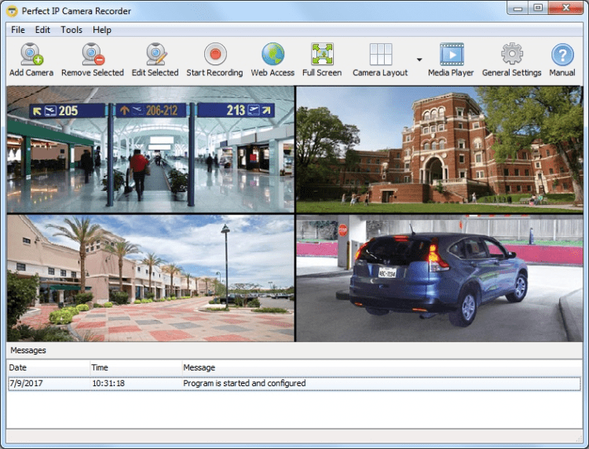Open the Help menu
The height and width of the screenshot is (449, 589).
coord(102,30)
